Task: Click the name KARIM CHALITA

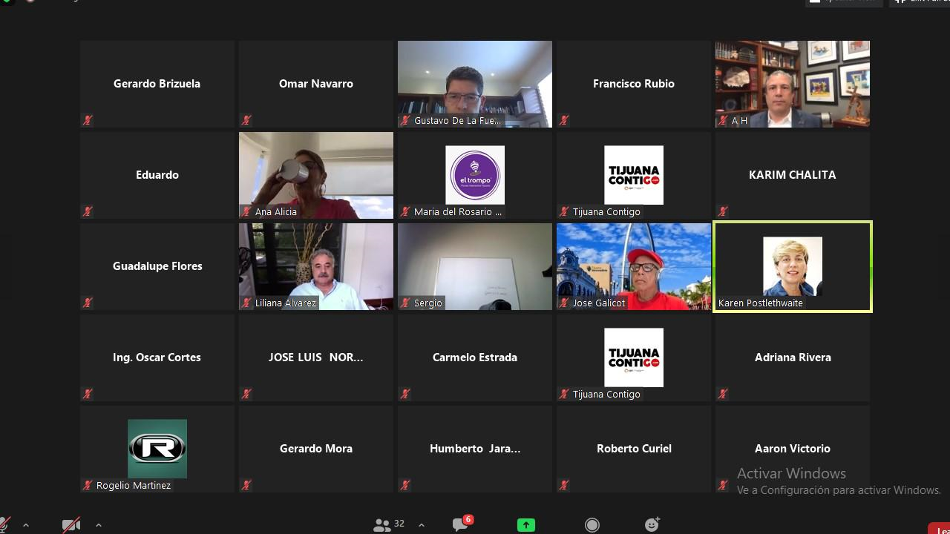Action: (793, 175)
